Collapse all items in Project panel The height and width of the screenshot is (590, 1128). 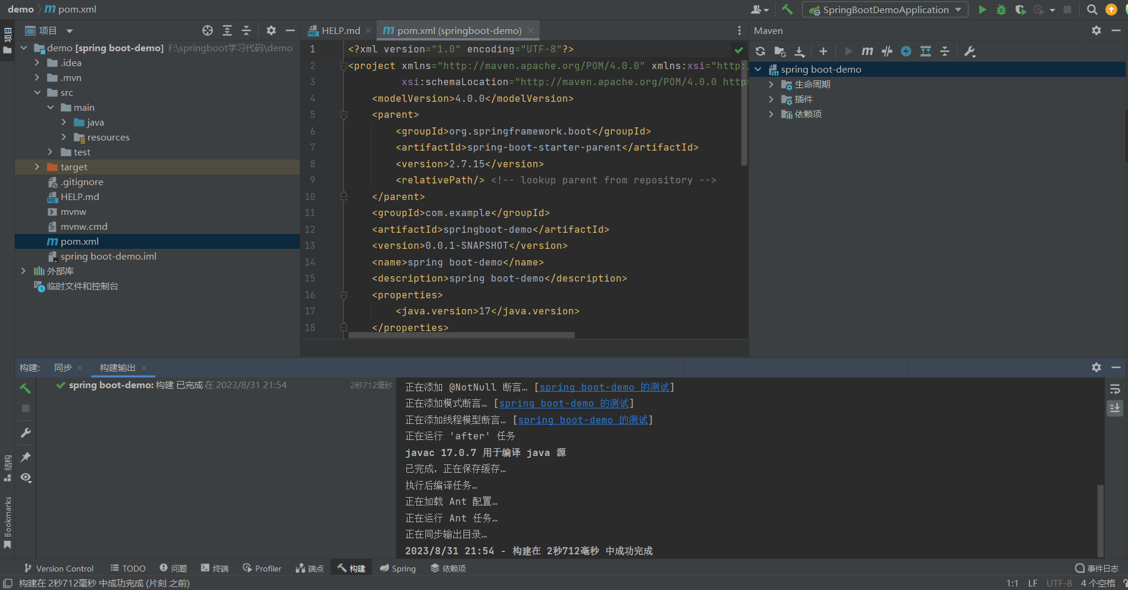(246, 30)
